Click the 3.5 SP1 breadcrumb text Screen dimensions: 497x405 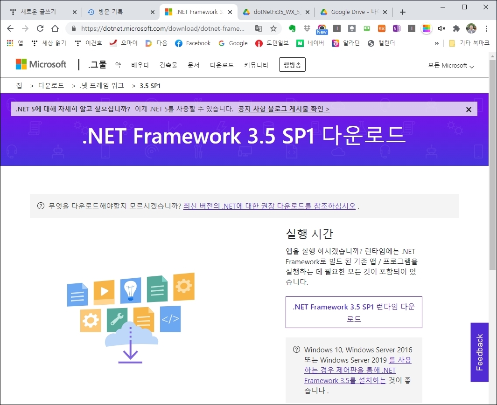click(150, 86)
